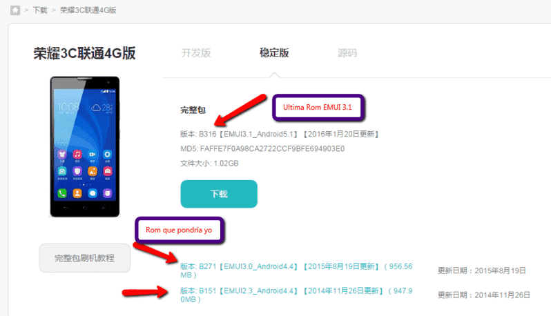Select the 荣耀3C联通4G版 page title
Image resolution: width=551 pixels, height=316 pixels.
tap(85, 53)
